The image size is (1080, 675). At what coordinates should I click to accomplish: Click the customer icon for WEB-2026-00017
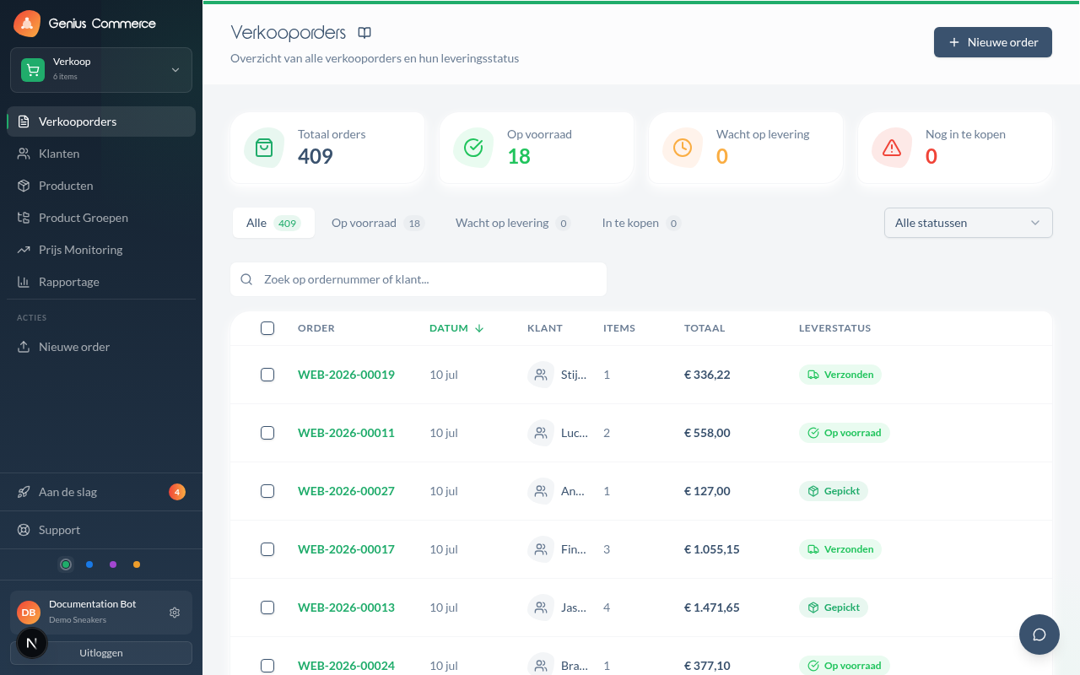click(541, 549)
